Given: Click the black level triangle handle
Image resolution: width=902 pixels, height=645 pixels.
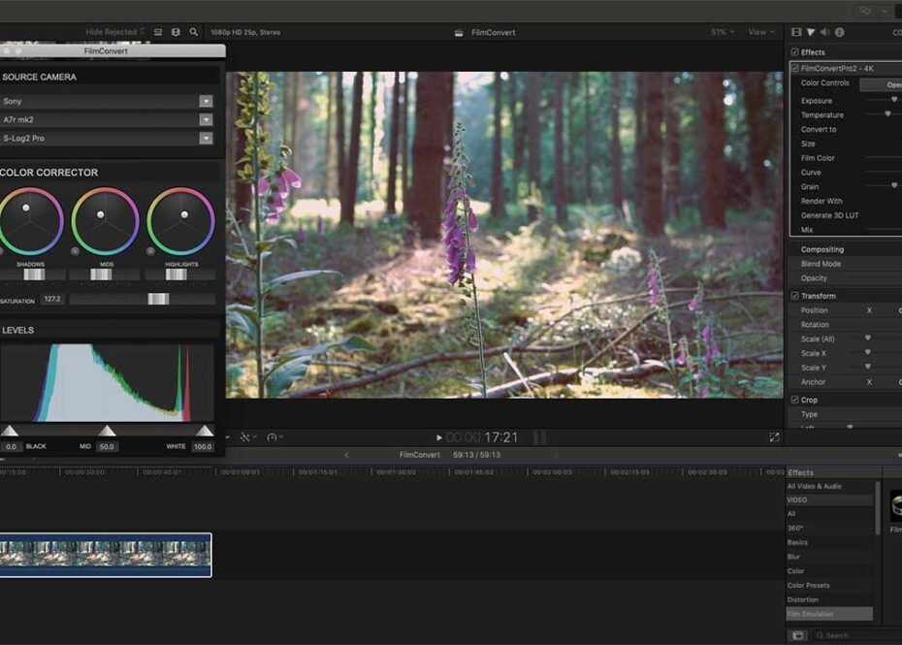Looking at the screenshot, I should (x=9, y=431).
